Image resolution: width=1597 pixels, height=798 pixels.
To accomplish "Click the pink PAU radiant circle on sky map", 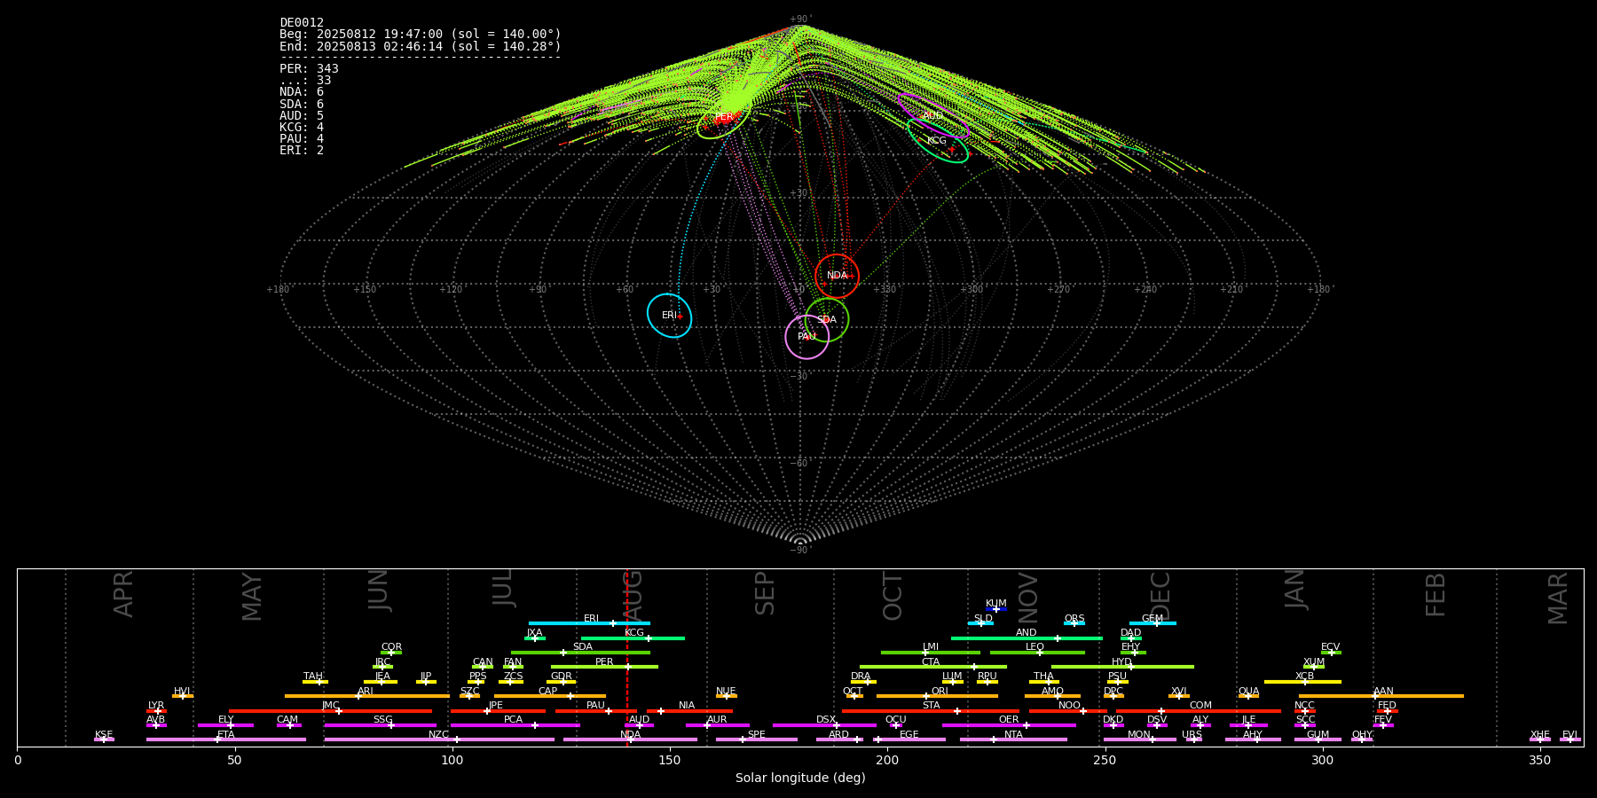I will 807,337.
